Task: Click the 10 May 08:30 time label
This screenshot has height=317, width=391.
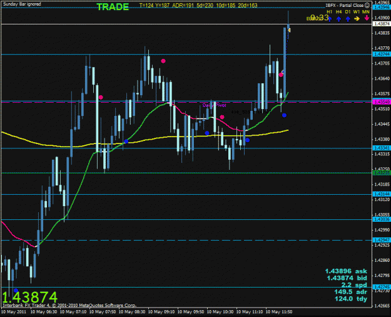Action: 132,312
